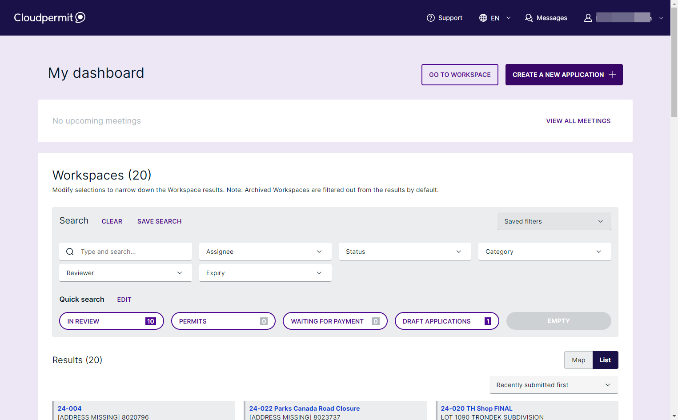Click the page vertical scrollbar
This screenshot has width=678, height=420.
tap(674, 62)
